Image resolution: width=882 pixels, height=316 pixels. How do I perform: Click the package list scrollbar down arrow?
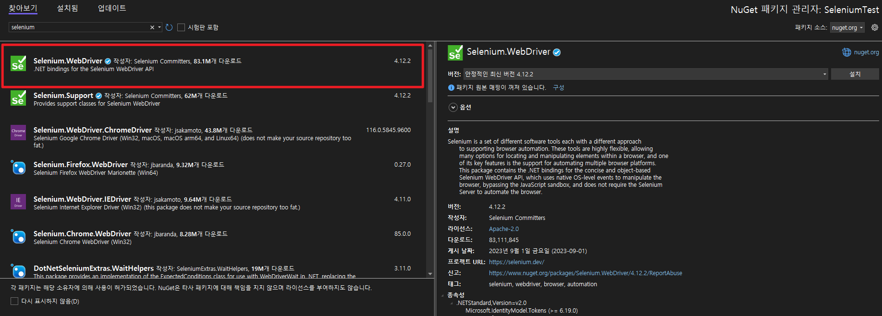430,274
